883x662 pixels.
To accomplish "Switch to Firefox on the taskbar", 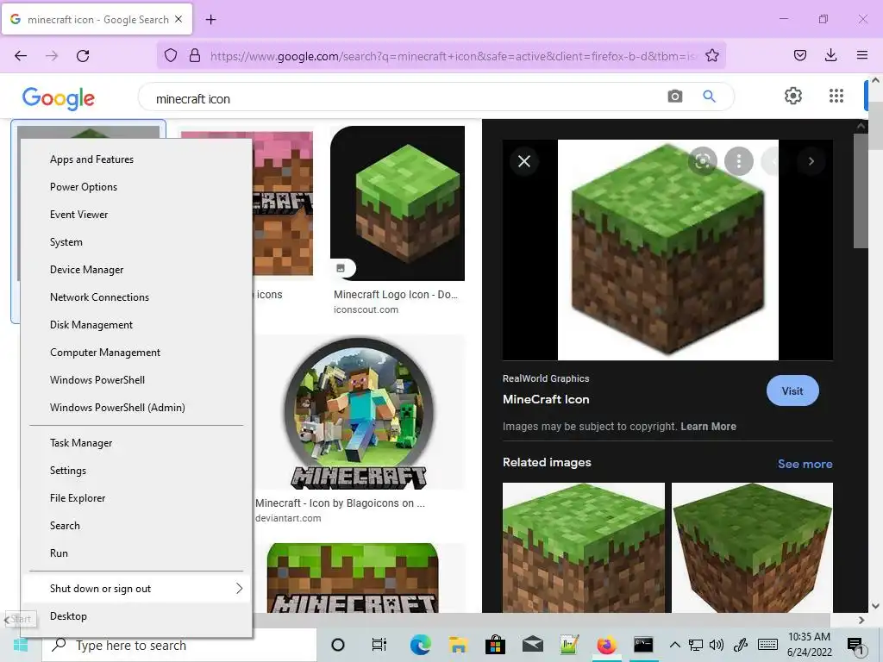I will [x=606, y=645].
